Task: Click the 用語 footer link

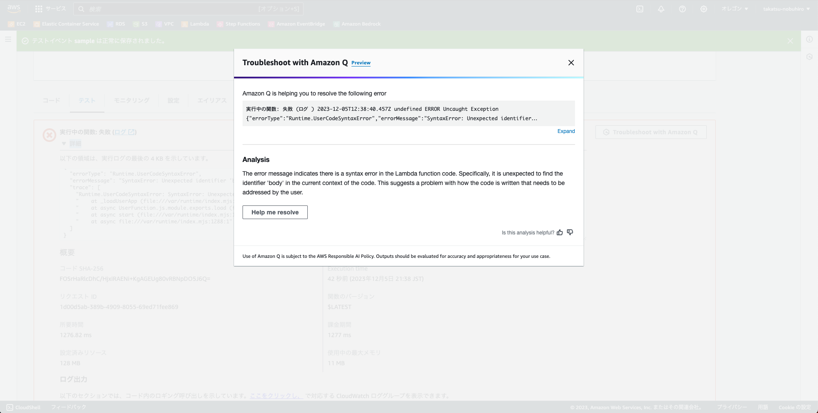Action: (x=763, y=407)
